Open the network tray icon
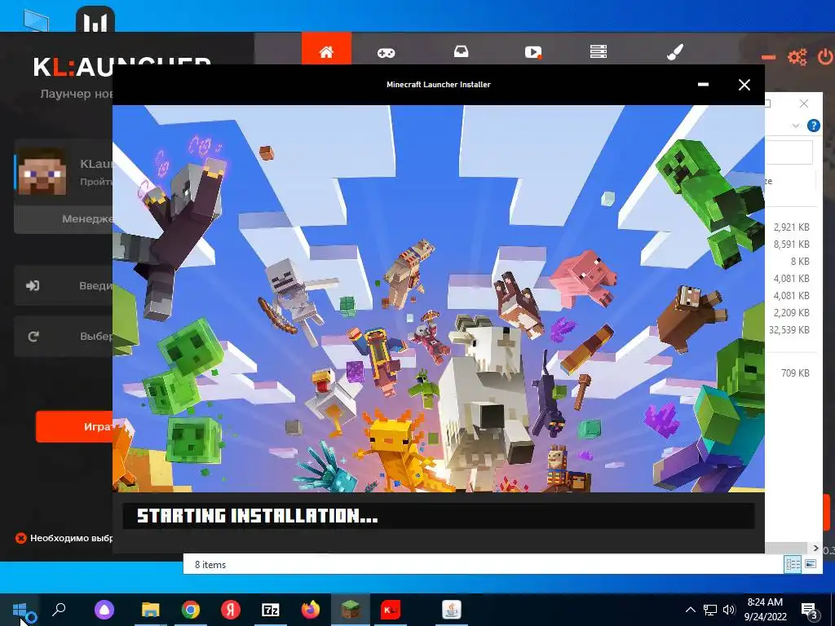The image size is (835, 626). click(710, 610)
